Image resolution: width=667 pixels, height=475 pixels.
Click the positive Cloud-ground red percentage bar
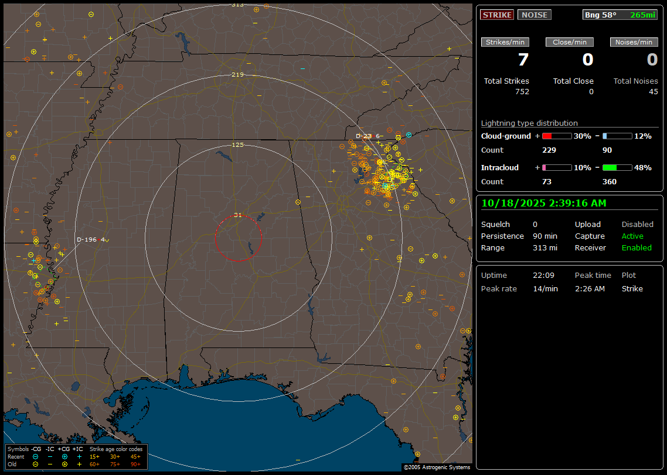coord(556,136)
